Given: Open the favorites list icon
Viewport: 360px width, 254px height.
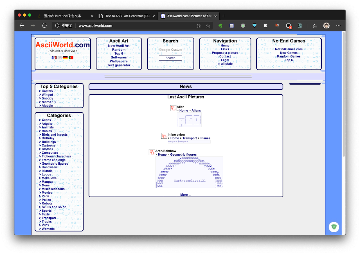Looking at the screenshot, I should click(x=315, y=26).
